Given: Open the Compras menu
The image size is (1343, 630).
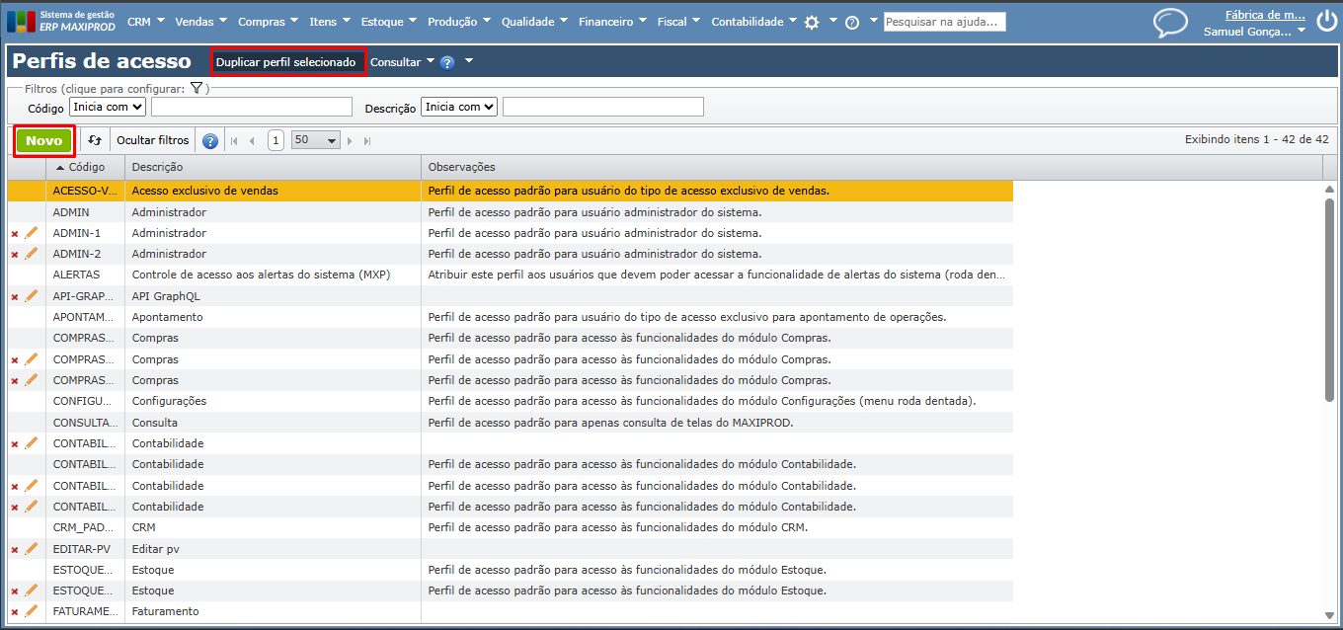Looking at the screenshot, I should 270,22.
